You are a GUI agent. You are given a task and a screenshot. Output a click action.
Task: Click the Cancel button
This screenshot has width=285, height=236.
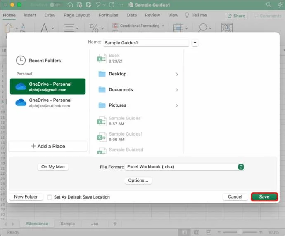pyautogui.click(x=235, y=197)
